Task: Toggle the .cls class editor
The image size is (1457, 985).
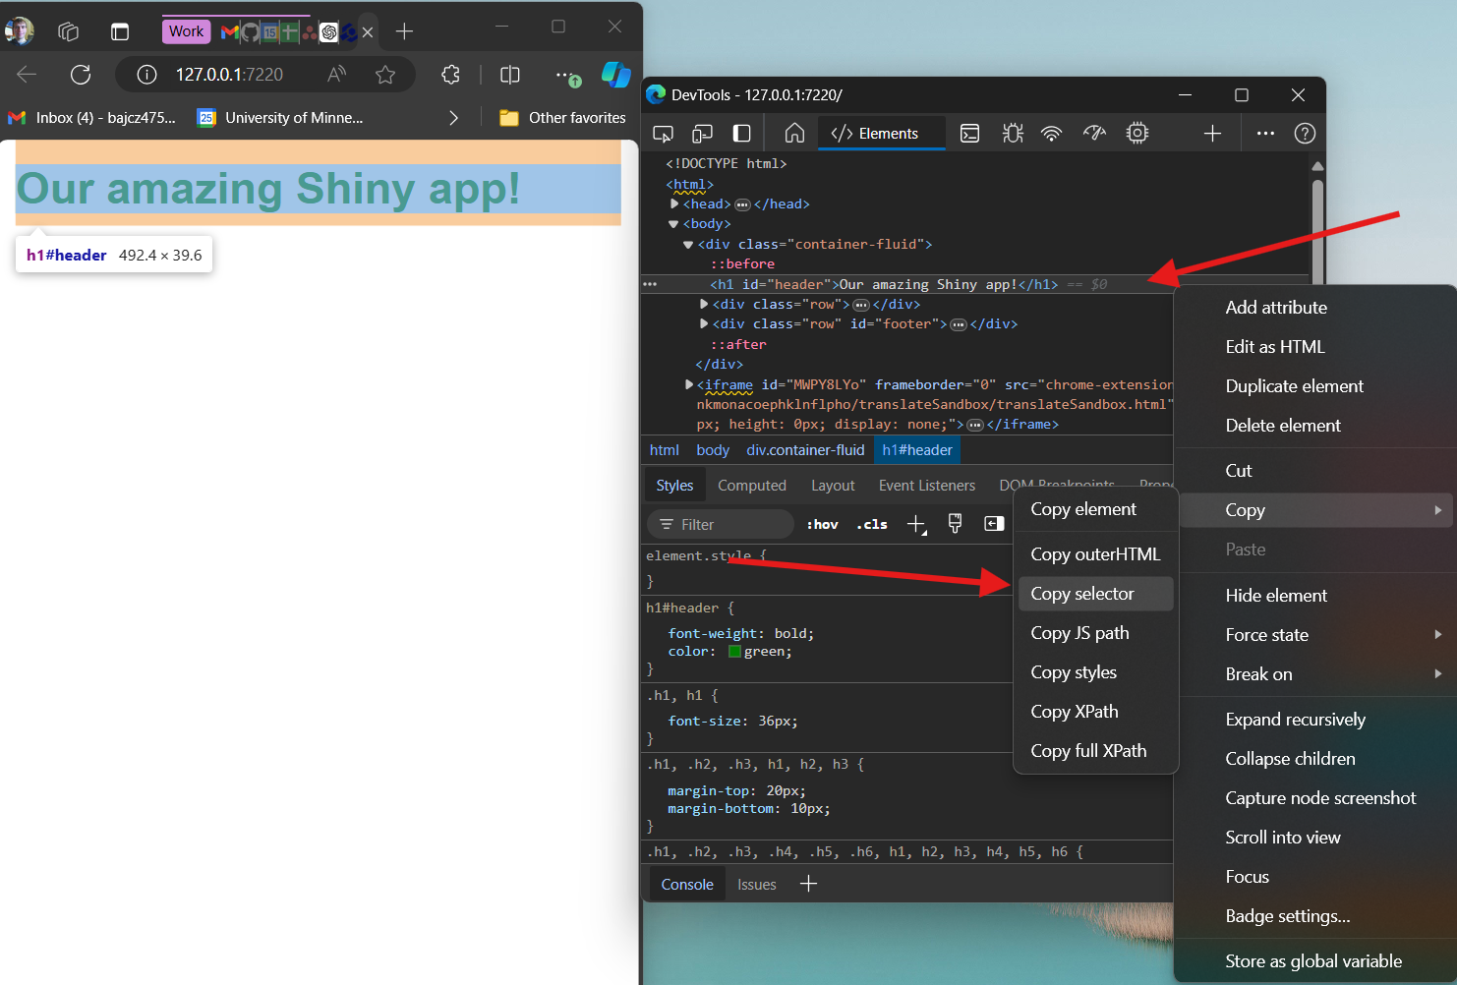Action: coord(871,524)
